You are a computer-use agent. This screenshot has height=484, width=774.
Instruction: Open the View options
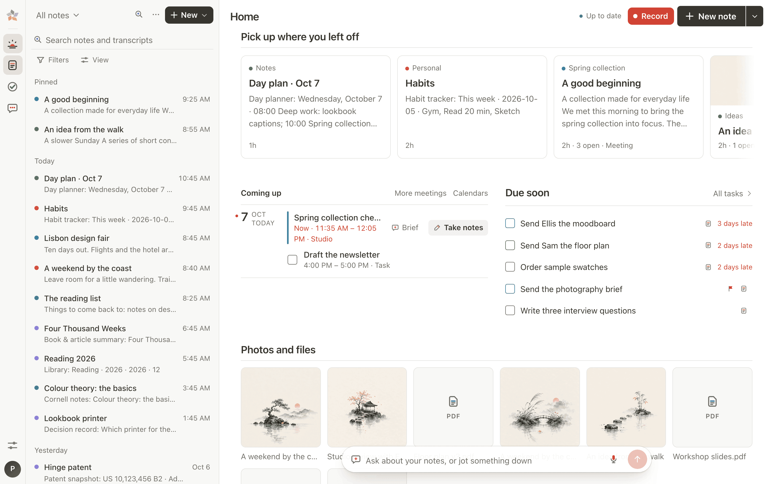(95, 60)
